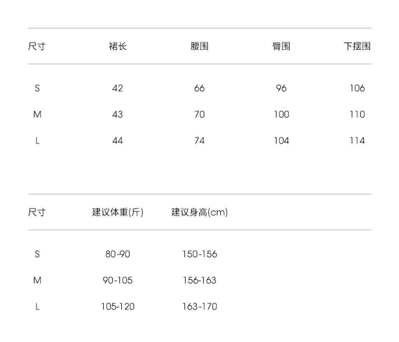Click the hip value 104
Screen dimensions: 399x342
[x=281, y=140]
